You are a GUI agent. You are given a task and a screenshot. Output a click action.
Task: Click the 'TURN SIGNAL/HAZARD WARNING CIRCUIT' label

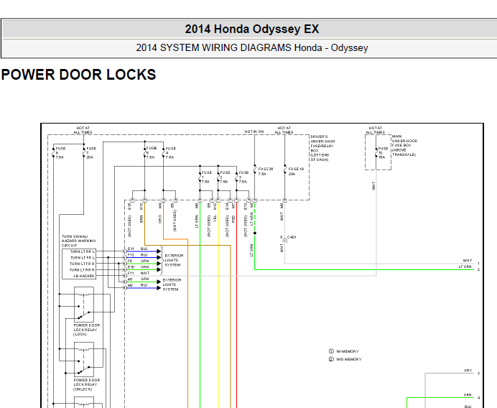78,241
